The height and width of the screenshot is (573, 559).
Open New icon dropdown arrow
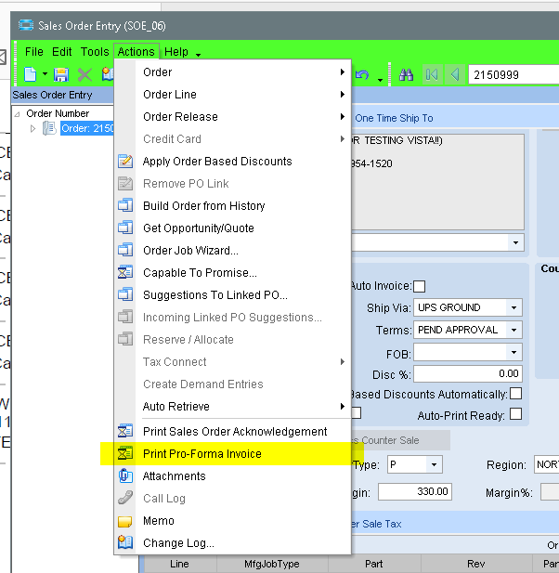click(45, 74)
